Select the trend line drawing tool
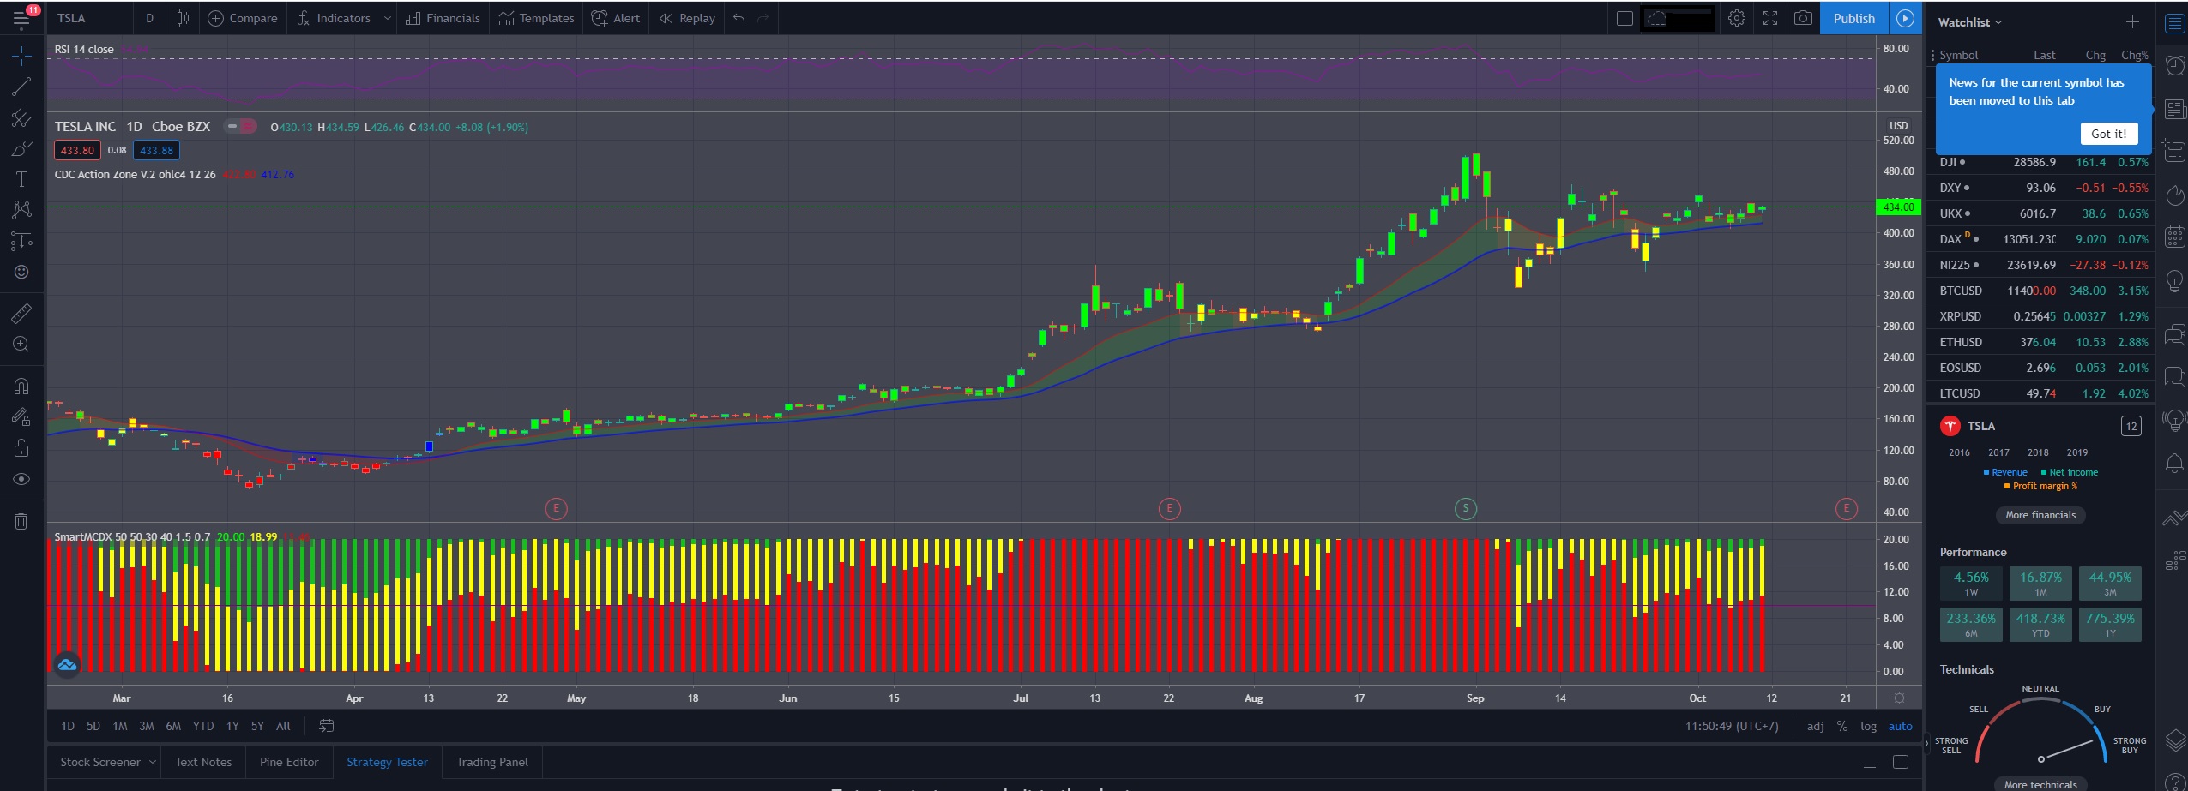The image size is (2188, 791). point(21,87)
